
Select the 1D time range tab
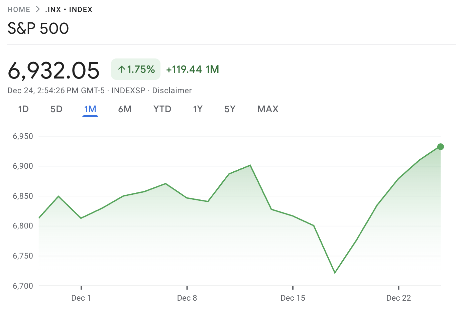click(x=23, y=109)
